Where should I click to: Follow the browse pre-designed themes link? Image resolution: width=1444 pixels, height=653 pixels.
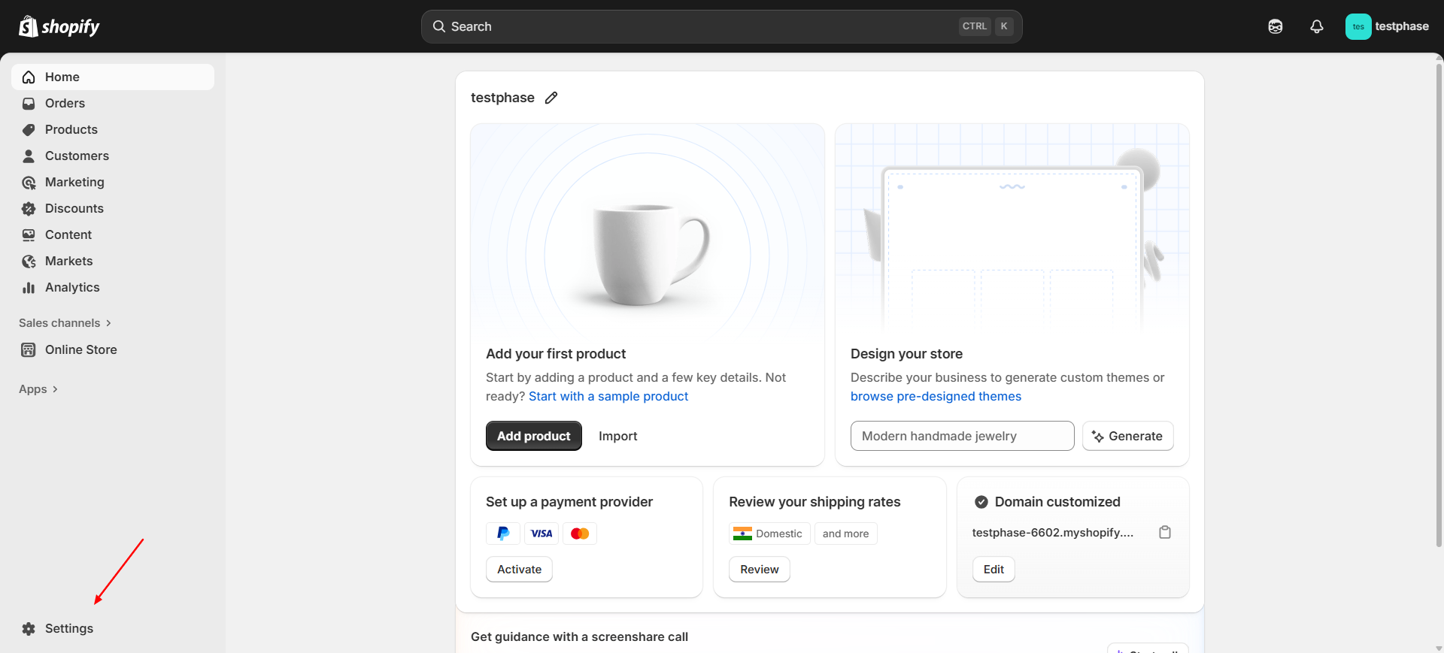(x=936, y=396)
